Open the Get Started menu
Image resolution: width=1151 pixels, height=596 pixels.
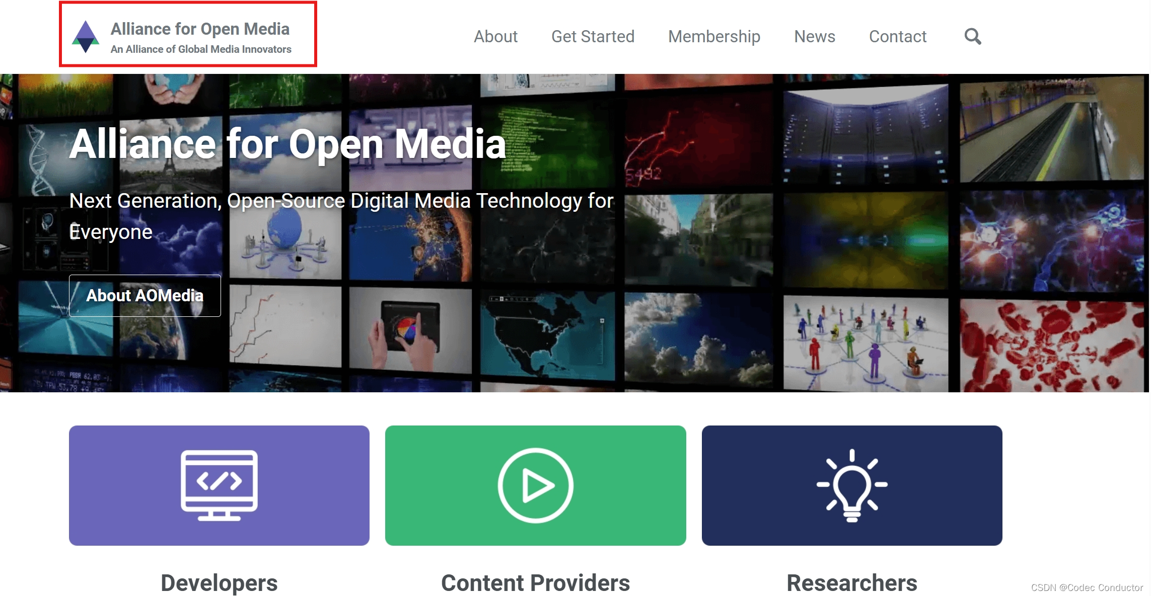click(593, 36)
